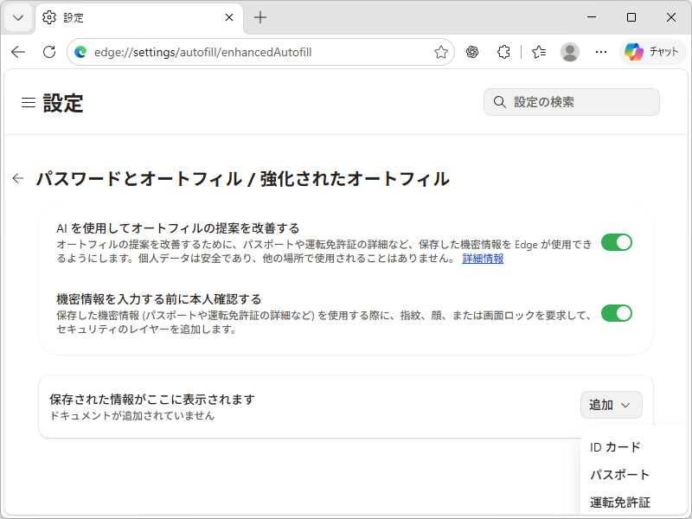Screen dimensions: 692x519
Task: Maximize the Edge window
Action: tap(631, 17)
